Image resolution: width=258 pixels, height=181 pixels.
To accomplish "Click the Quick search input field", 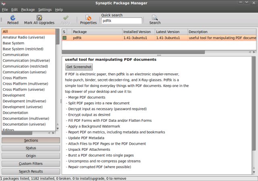I will pyautogui.click(x=122, y=21).
